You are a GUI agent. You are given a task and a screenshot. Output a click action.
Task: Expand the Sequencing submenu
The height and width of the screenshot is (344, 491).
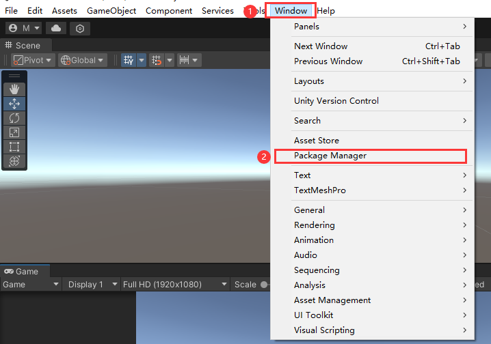[373, 270]
